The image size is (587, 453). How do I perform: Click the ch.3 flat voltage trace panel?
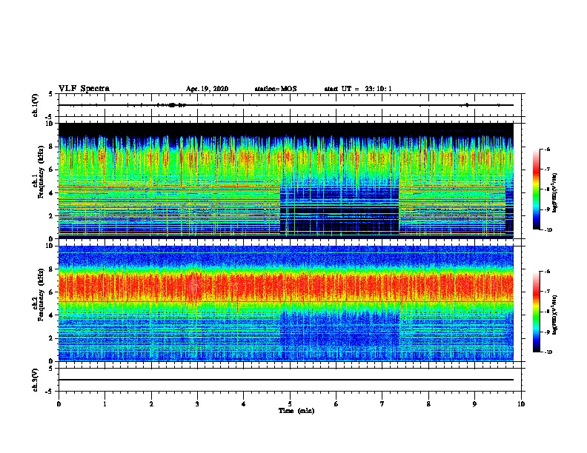click(290, 380)
